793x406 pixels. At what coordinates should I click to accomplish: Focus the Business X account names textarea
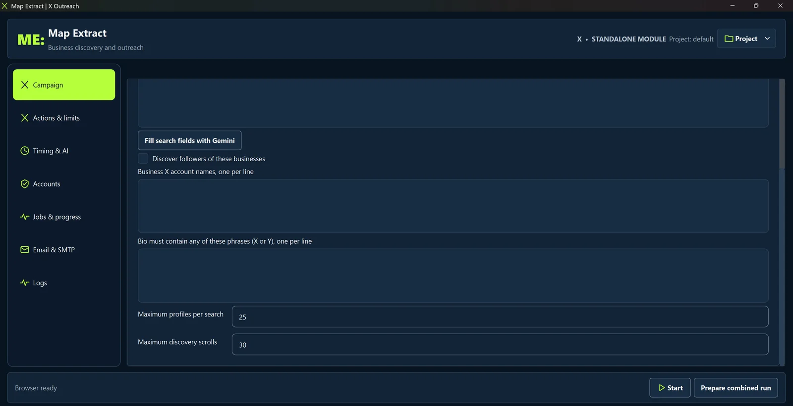453,206
